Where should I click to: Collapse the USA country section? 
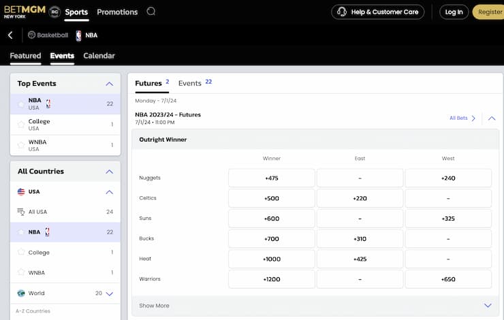pos(109,192)
